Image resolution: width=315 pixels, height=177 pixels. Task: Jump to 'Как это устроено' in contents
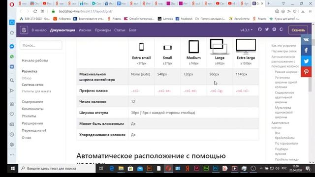point(283,46)
